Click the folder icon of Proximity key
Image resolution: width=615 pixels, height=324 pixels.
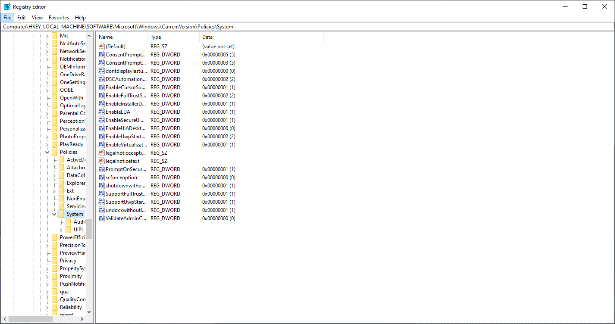[54, 276]
